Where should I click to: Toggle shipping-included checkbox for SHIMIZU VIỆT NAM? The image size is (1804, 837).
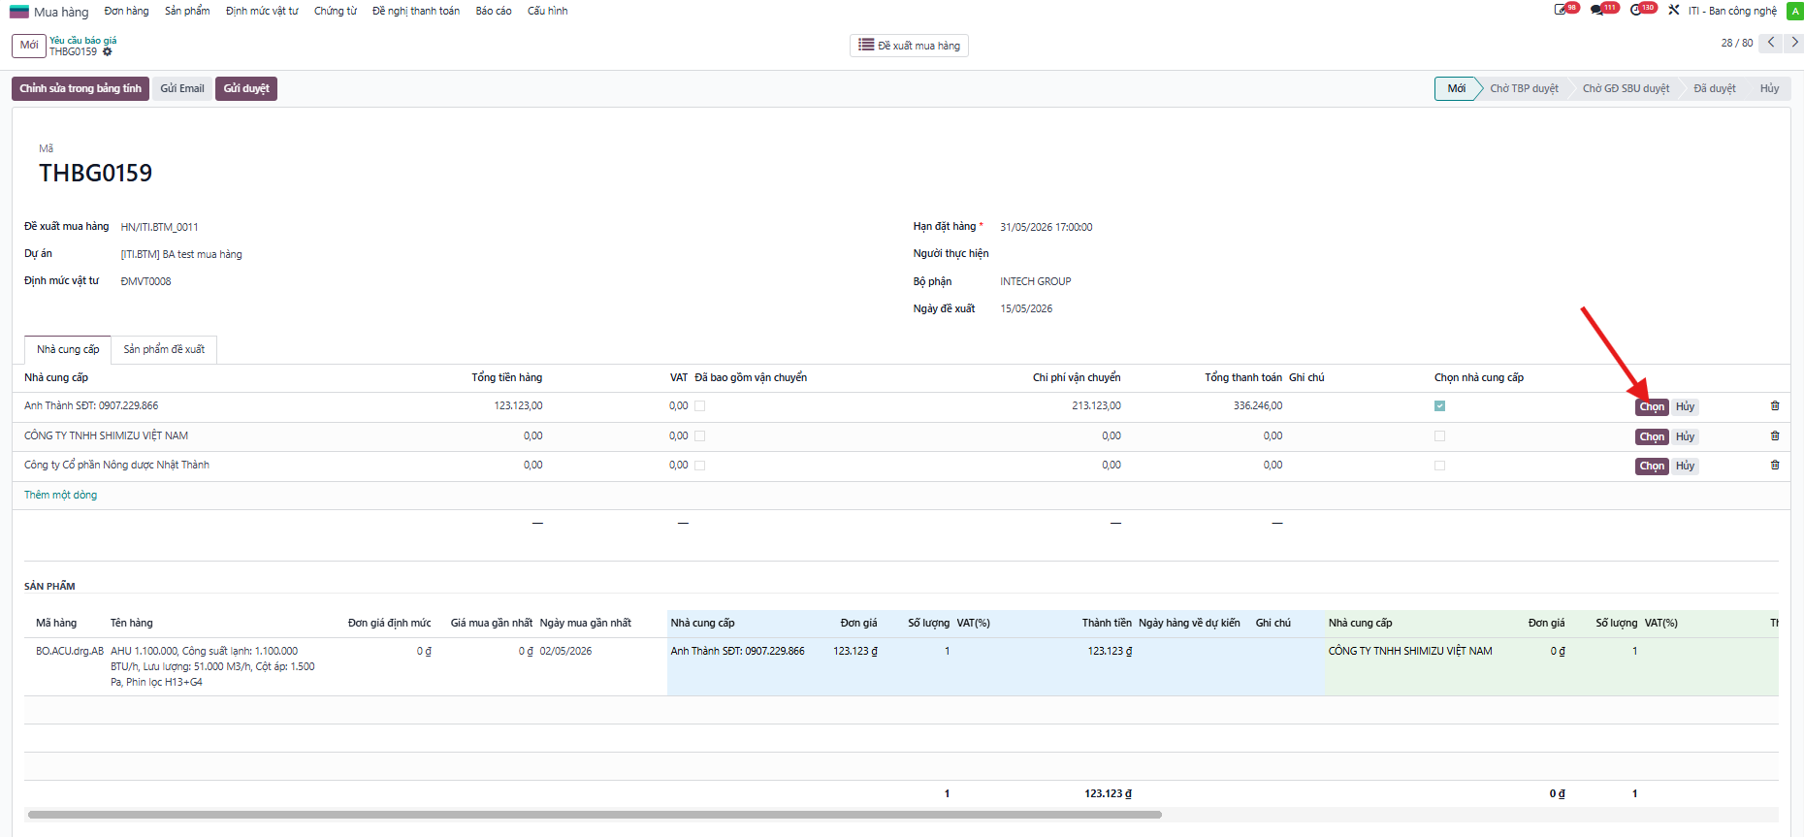700,436
